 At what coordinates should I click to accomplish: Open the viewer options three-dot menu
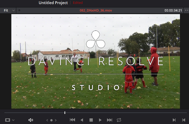pos(187,11)
